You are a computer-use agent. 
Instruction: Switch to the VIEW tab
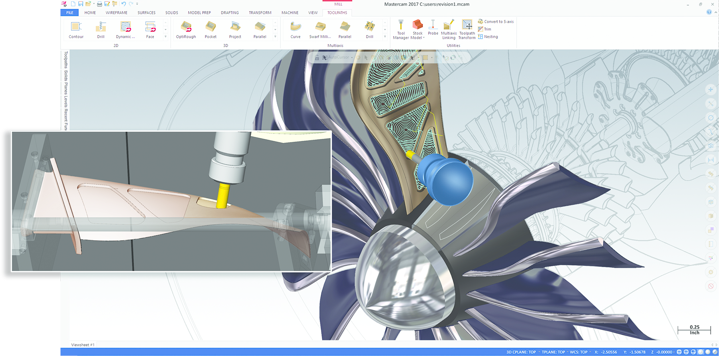tap(313, 13)
